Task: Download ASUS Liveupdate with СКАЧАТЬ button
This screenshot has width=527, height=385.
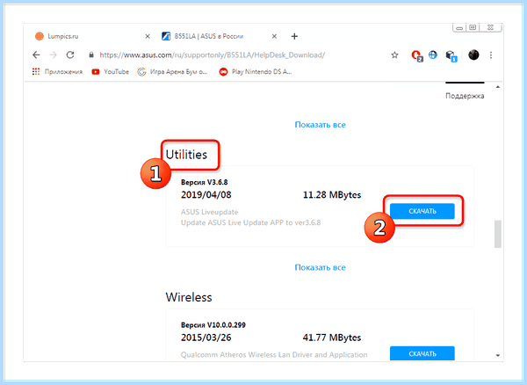Action: (422, 211)
